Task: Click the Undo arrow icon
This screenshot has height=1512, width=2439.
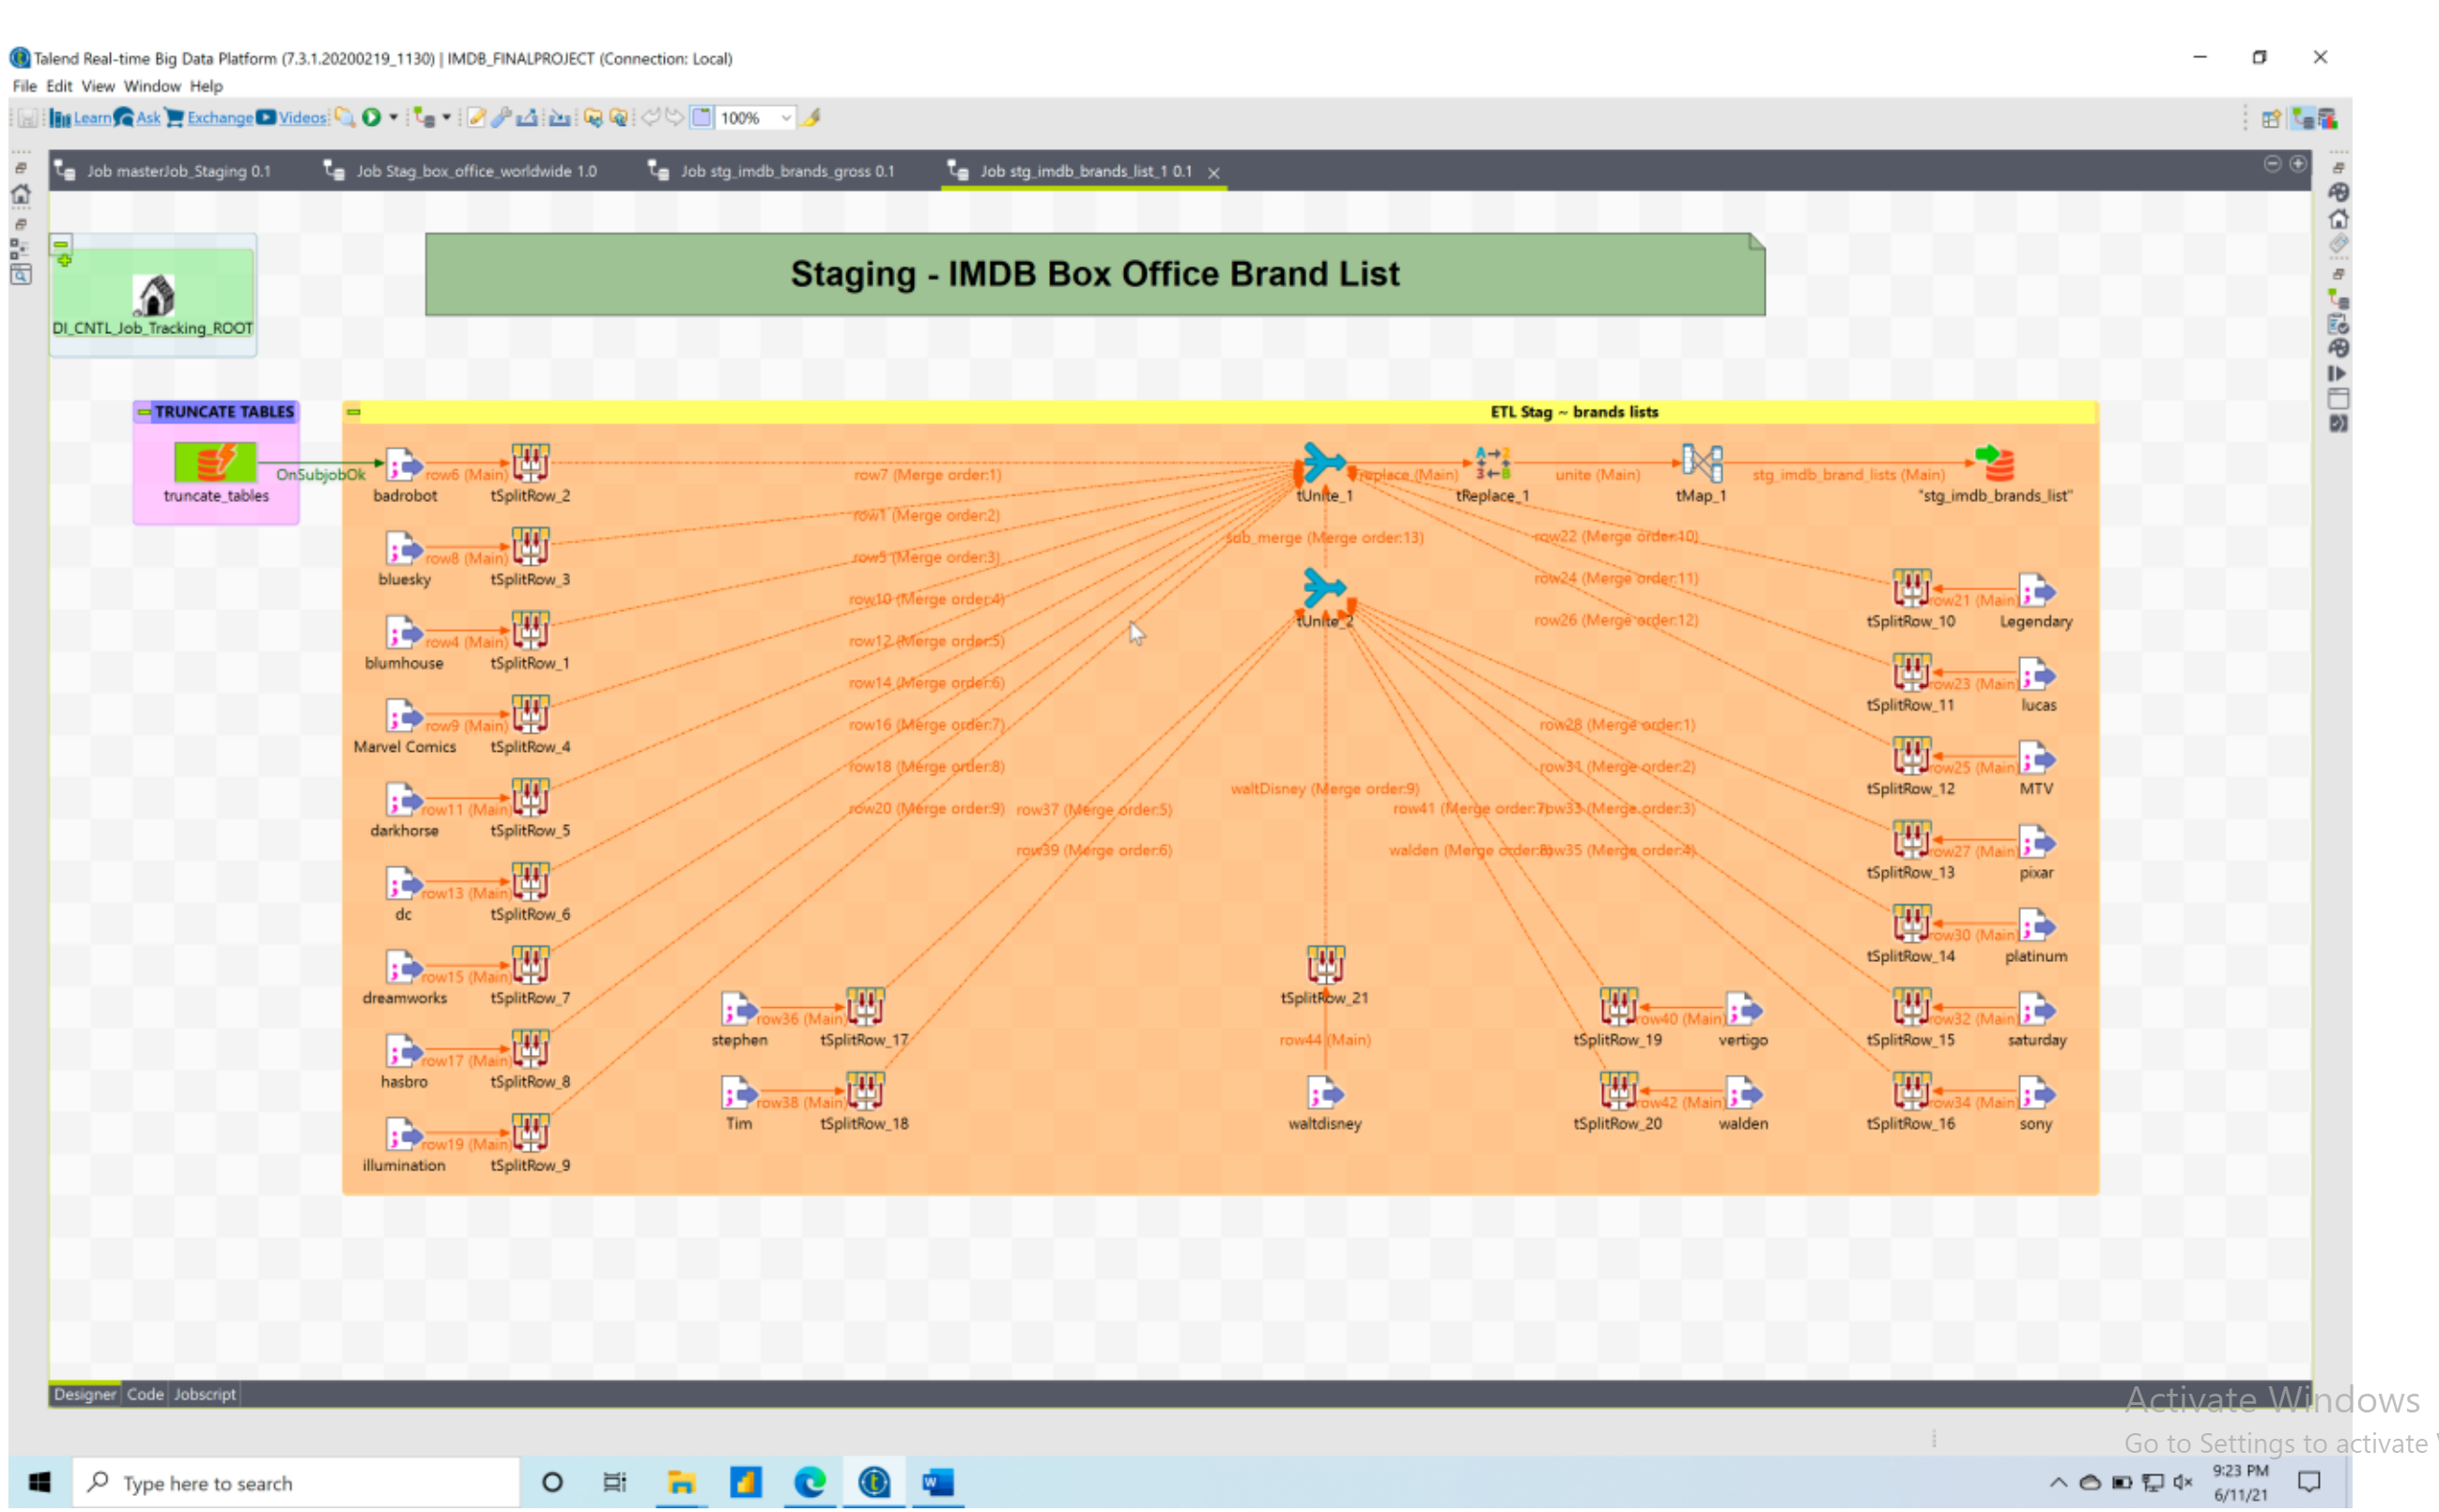Action: coord(650,118)
